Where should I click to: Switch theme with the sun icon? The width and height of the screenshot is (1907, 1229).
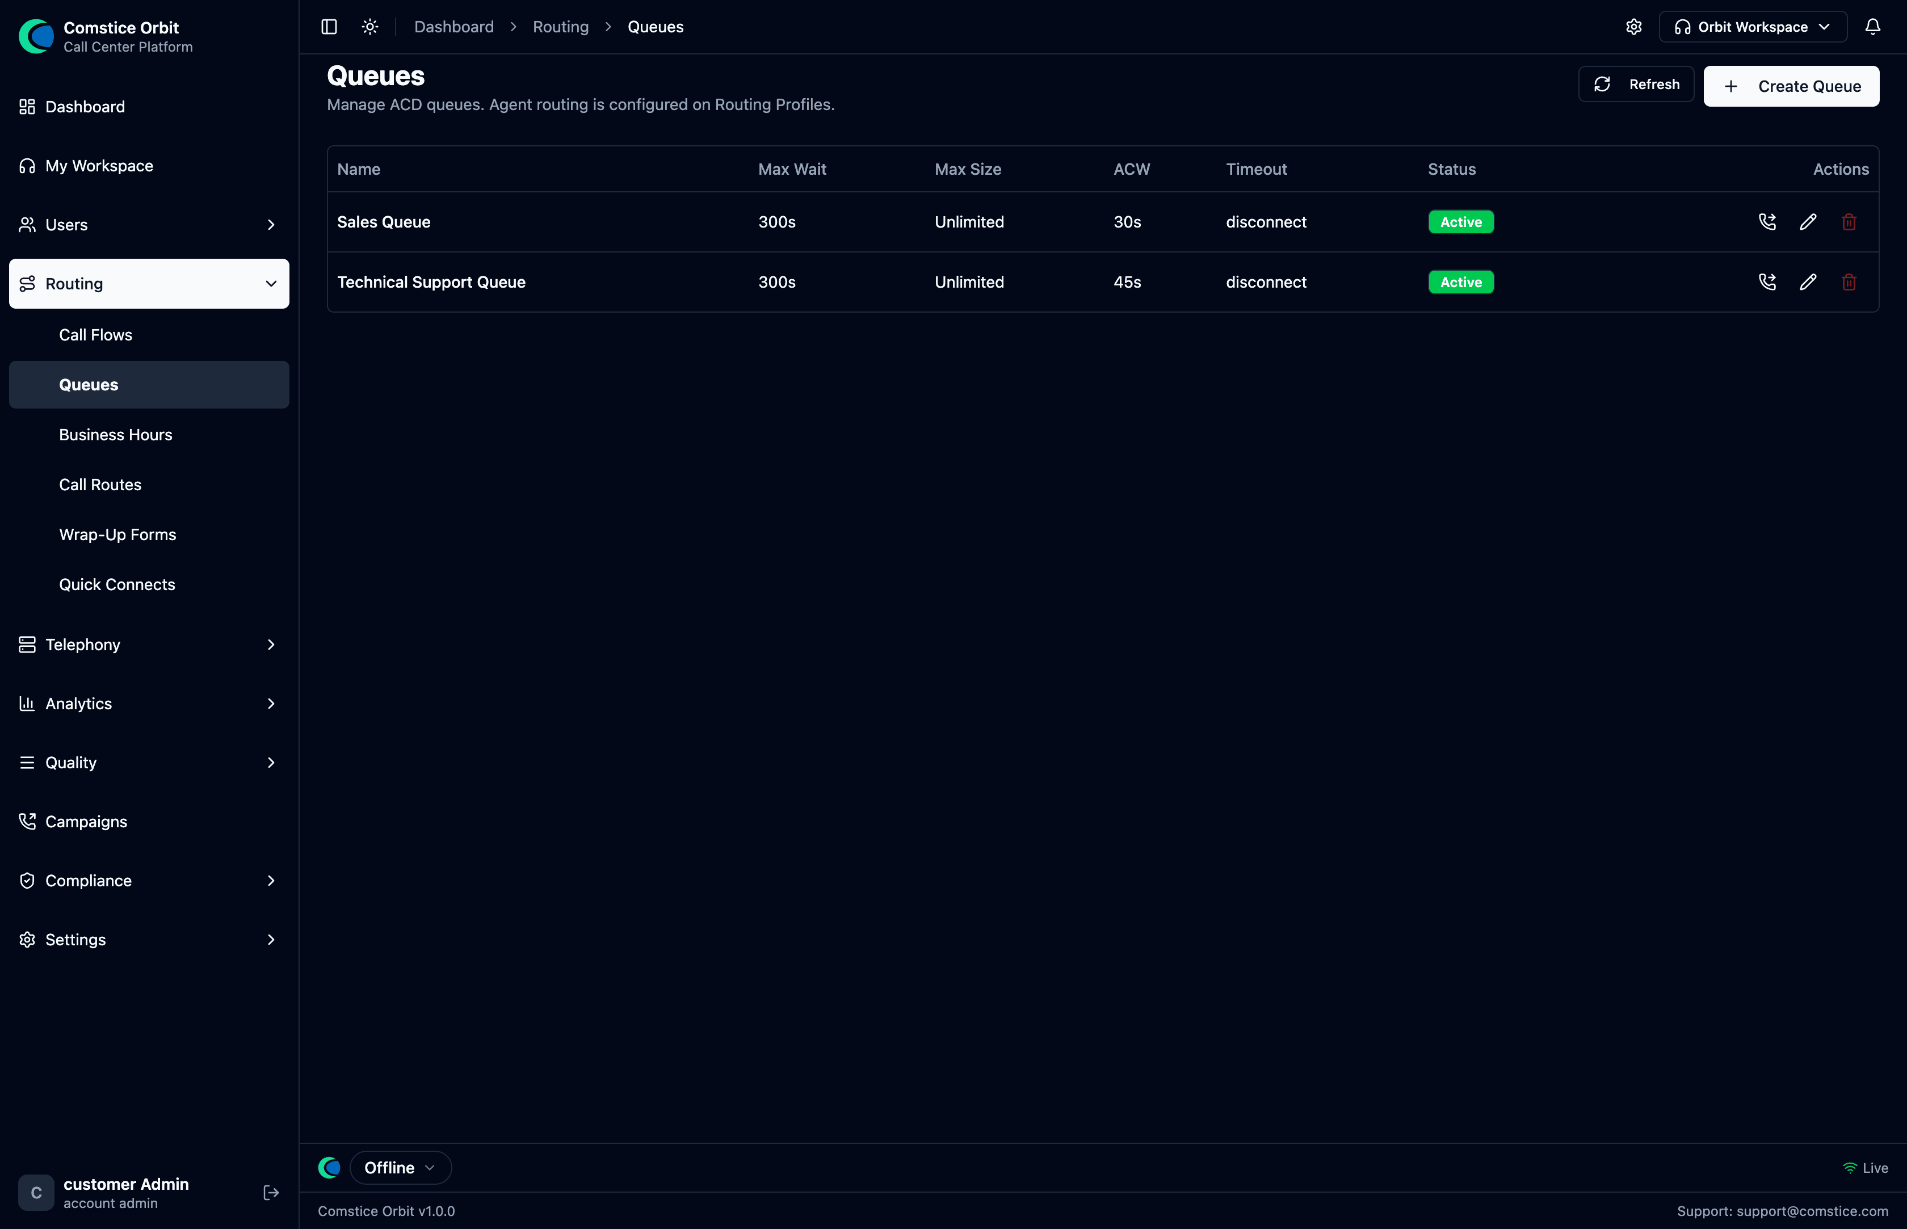pyautogui.click(x=369, y=26)
